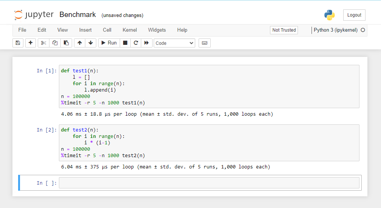The height and width of the screenshot is (208, 381).
Task: Restart kernel and run all cells icon
Action: [147, 43]
